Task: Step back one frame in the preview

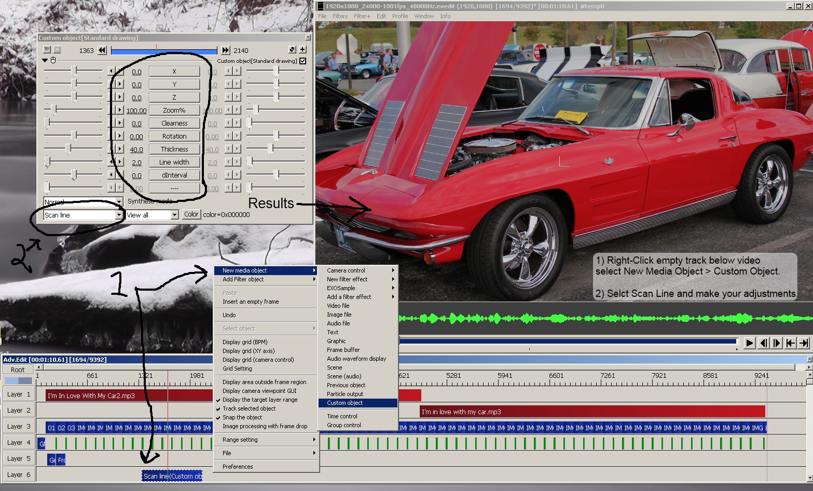Action: pyautogui.click(x=763, y=343)
